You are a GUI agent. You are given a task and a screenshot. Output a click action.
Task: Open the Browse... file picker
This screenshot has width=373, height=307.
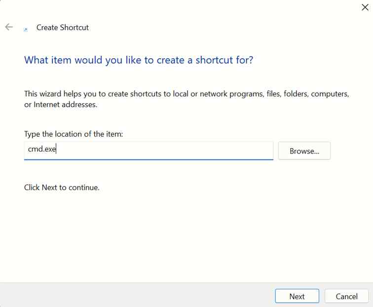coord(304,151)
